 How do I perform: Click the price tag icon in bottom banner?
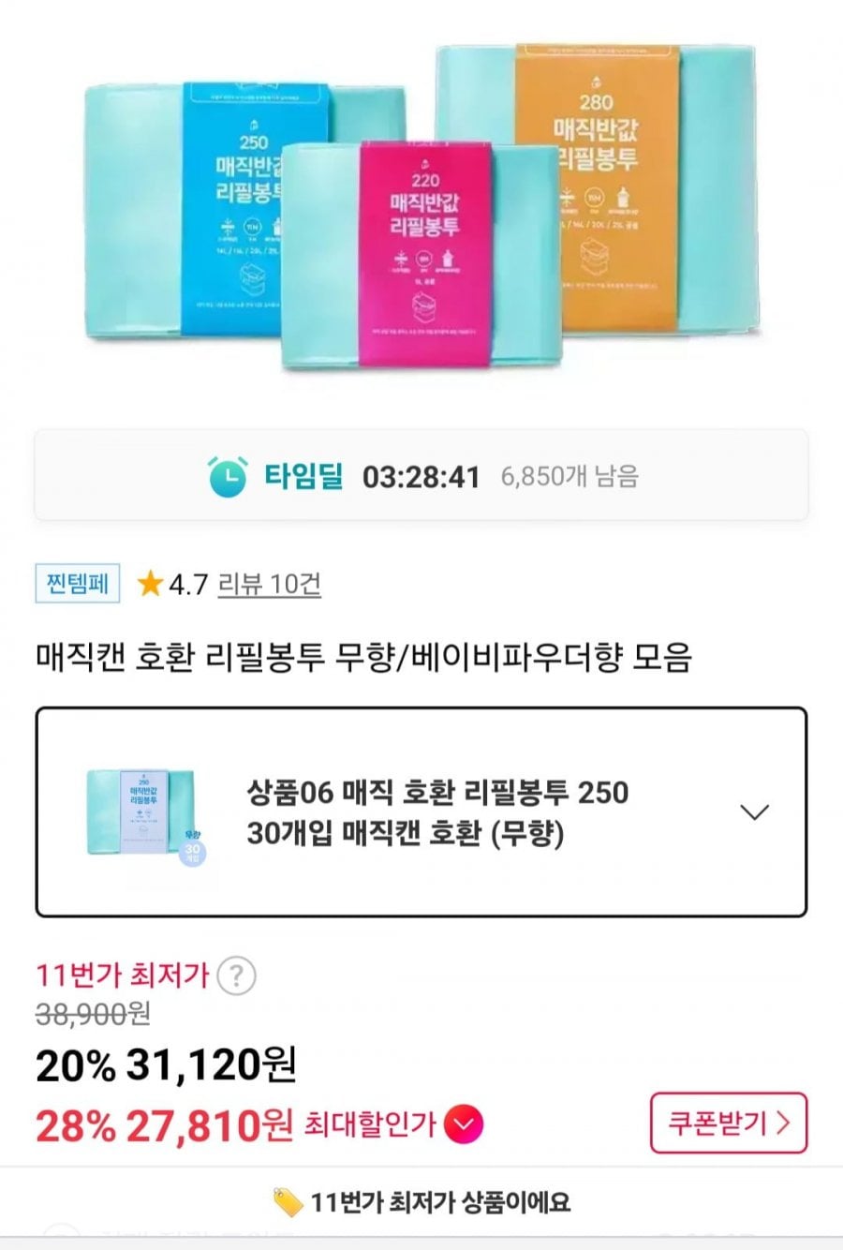(x=287, y=1201)
